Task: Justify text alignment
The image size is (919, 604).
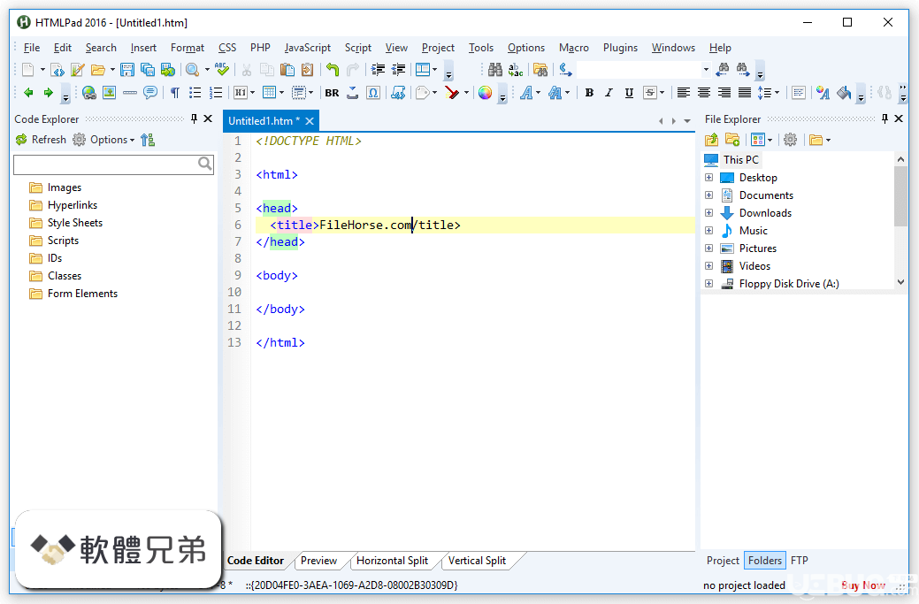Action: [745, 93]
